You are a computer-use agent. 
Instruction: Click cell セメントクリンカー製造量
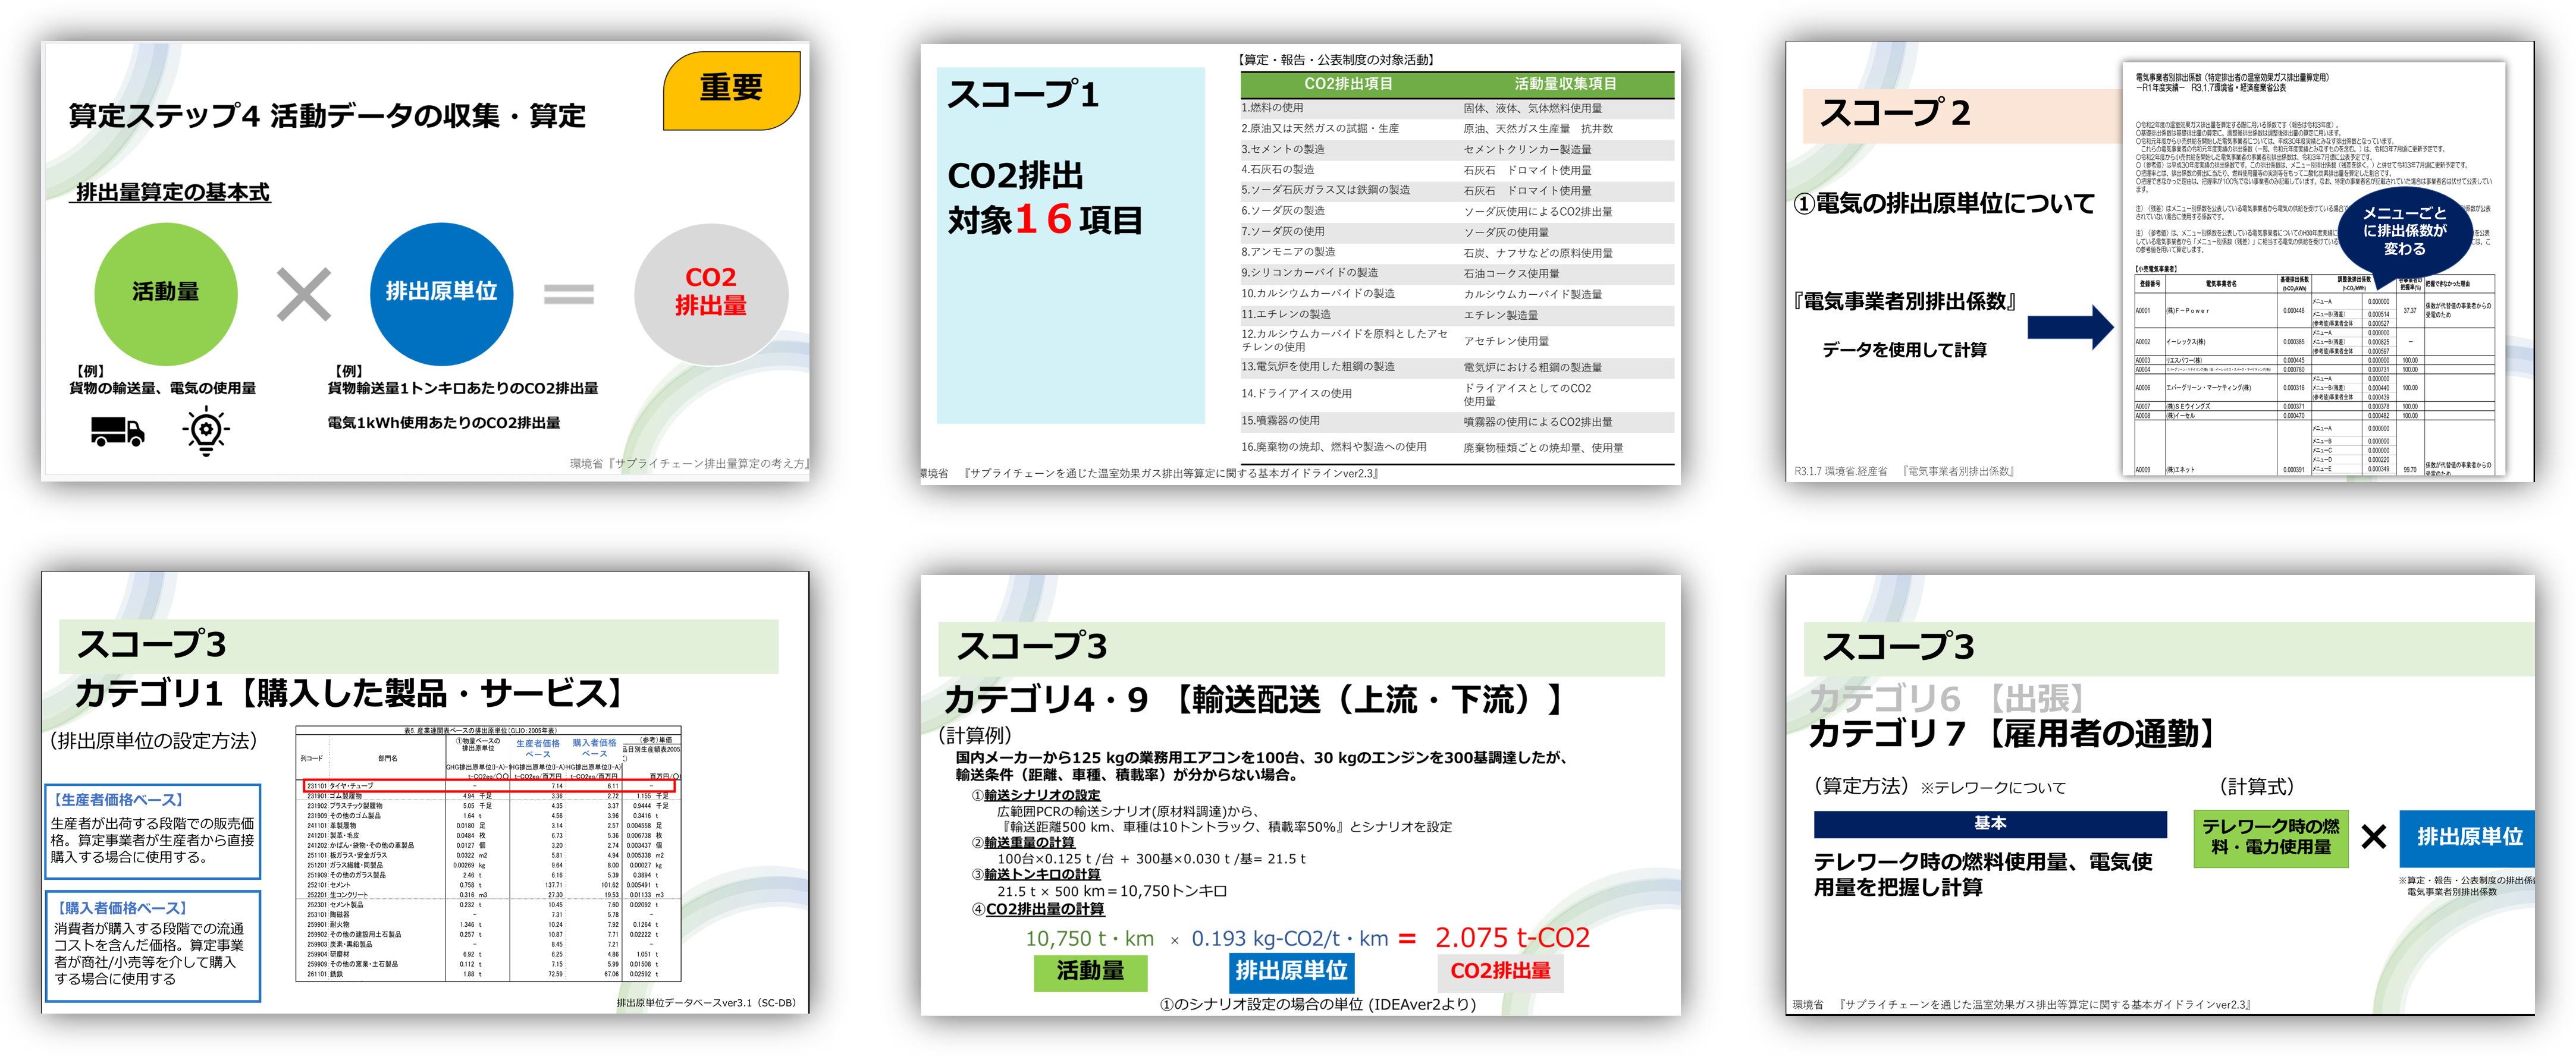[1527, 150]
